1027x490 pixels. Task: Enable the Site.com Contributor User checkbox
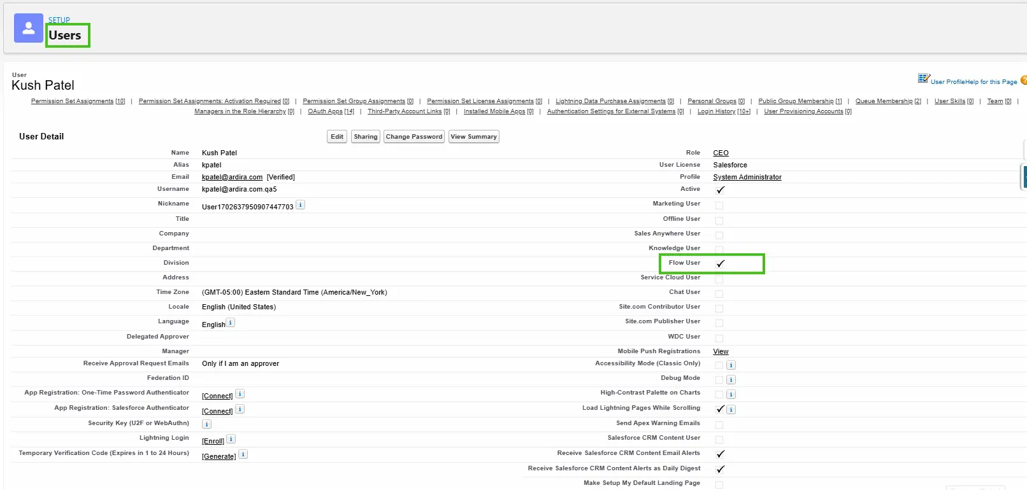pyautogui.click(x=719, y=309)
